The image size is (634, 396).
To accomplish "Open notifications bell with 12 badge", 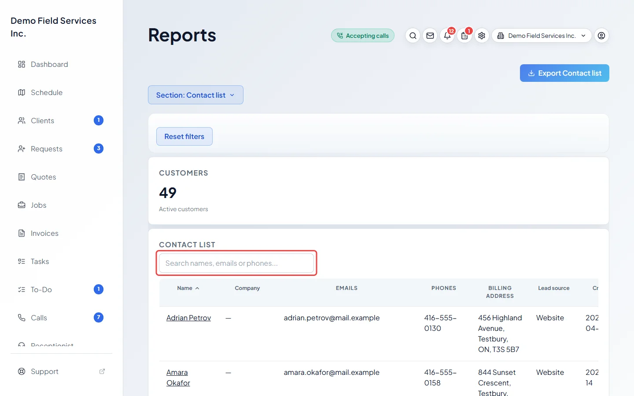I will [x=447, y=36].
